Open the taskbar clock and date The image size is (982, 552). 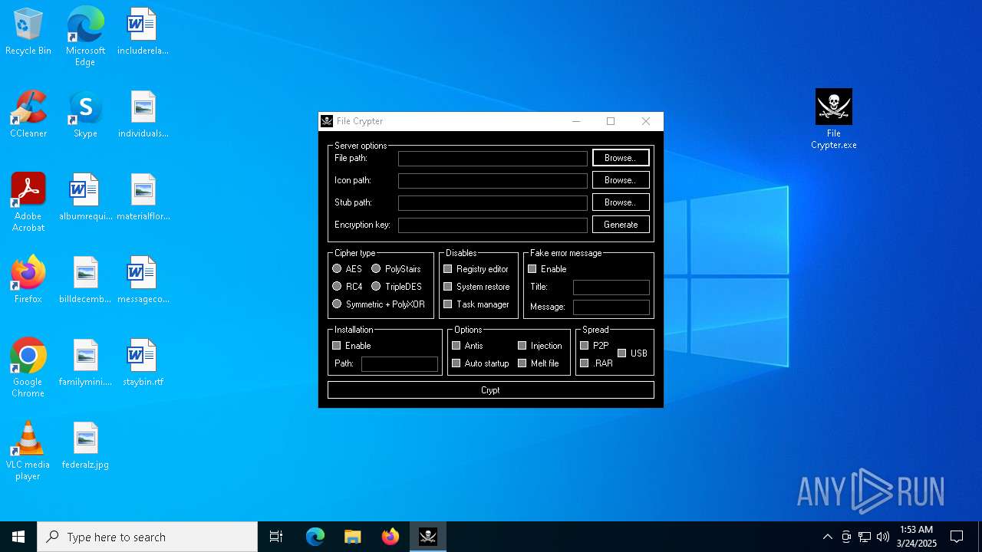tap(916, 537)
